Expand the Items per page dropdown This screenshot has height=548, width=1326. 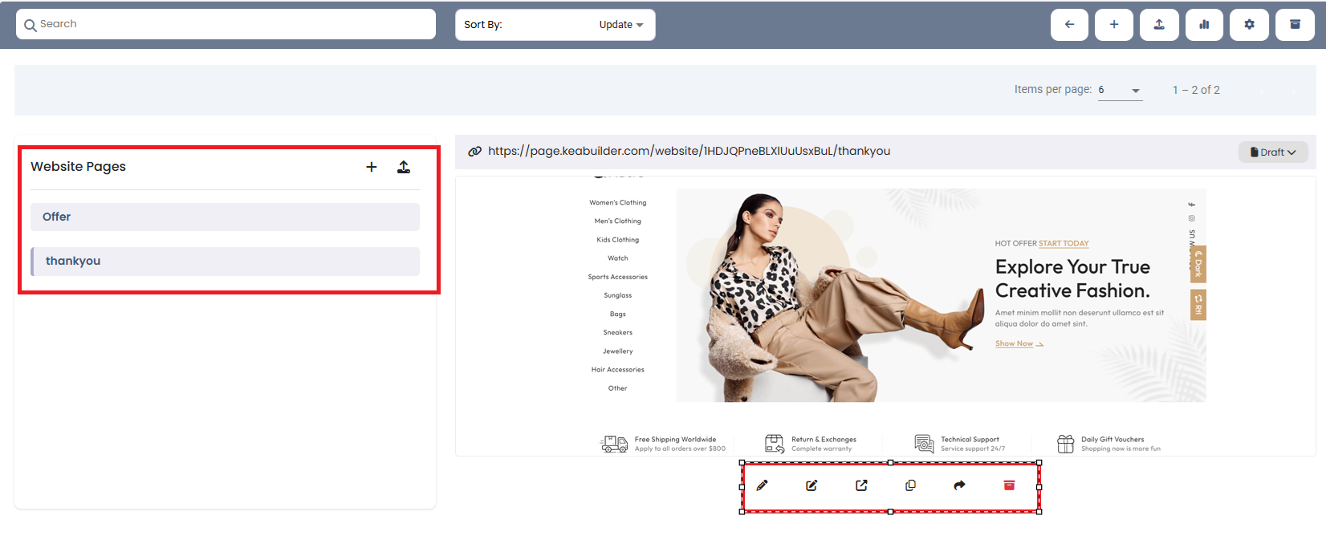1120,90
